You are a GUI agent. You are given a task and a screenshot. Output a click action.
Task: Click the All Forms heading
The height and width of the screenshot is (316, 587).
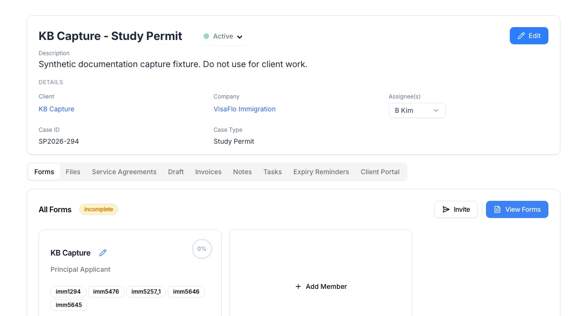[55, 209]
